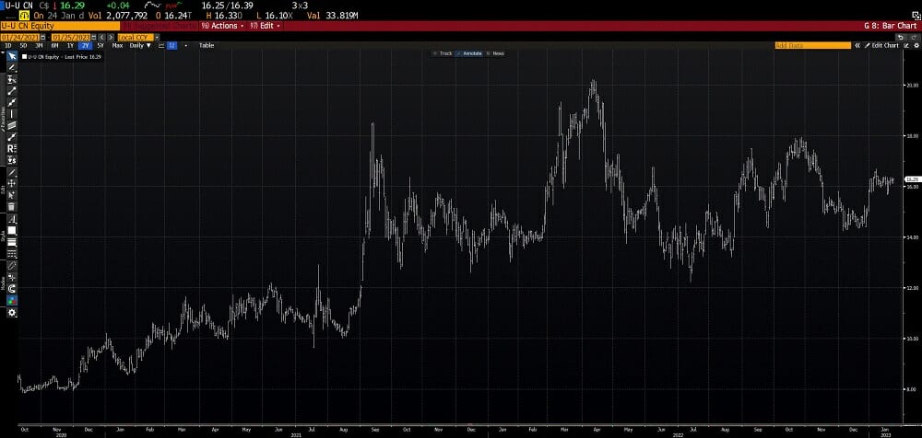Click the Edit Chart button
This screenshot has height=438, width=922.
coord(884,44)
